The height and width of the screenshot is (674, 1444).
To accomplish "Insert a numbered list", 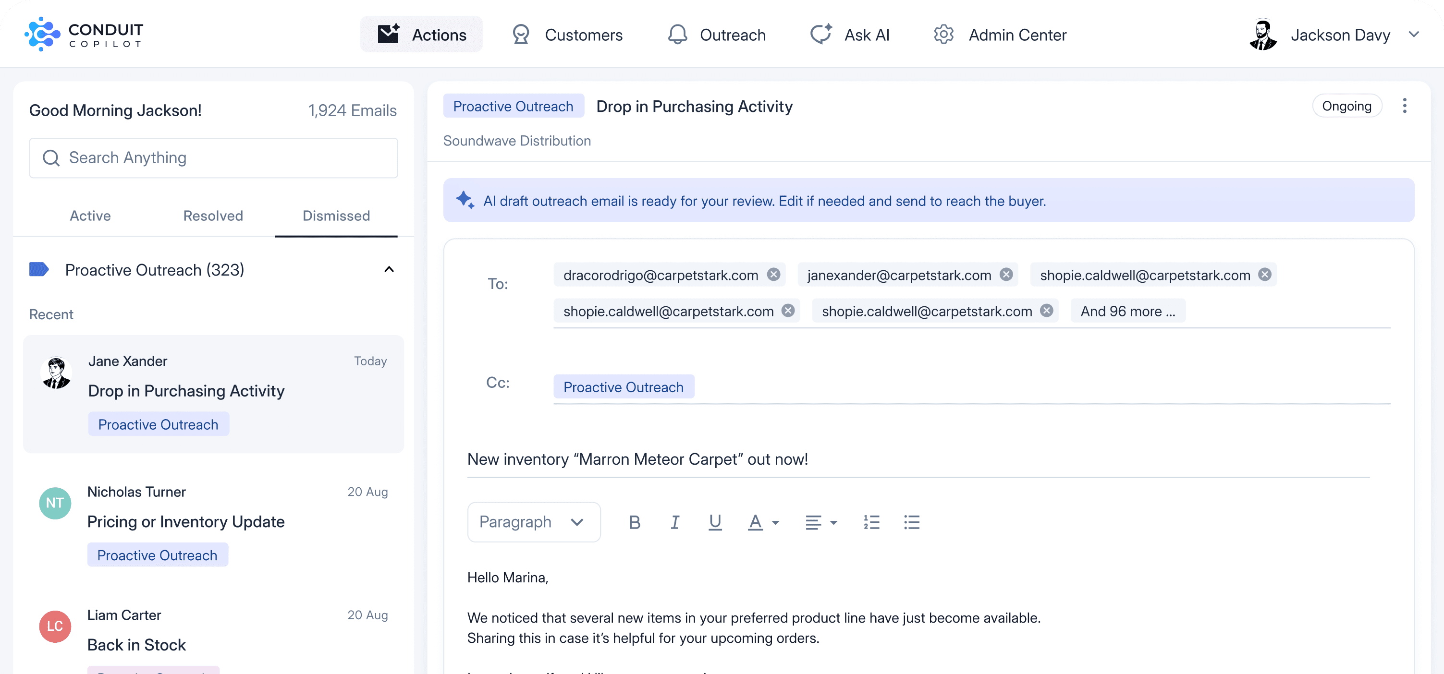I will coord(871,522).
